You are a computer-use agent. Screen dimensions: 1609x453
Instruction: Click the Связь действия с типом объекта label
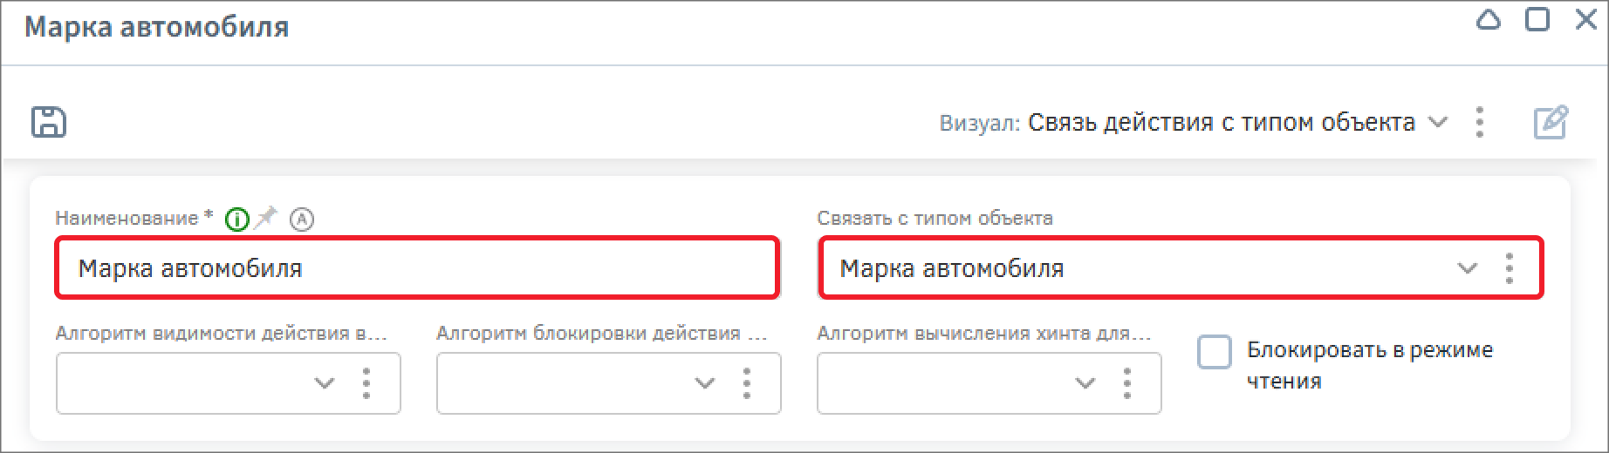1221,122
